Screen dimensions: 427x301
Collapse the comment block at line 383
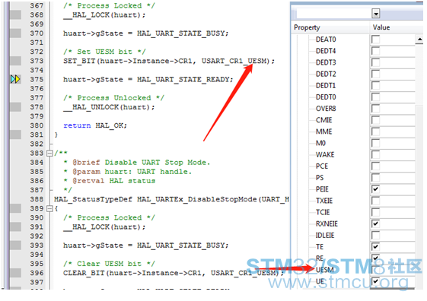[49, 154]
